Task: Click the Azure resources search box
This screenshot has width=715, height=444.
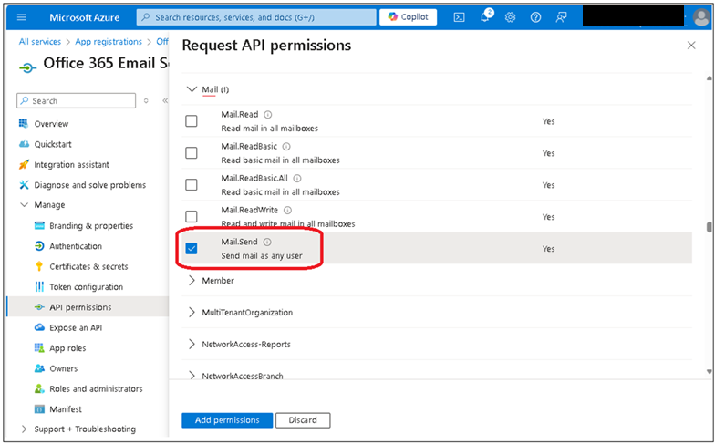Action: point(257,17)
